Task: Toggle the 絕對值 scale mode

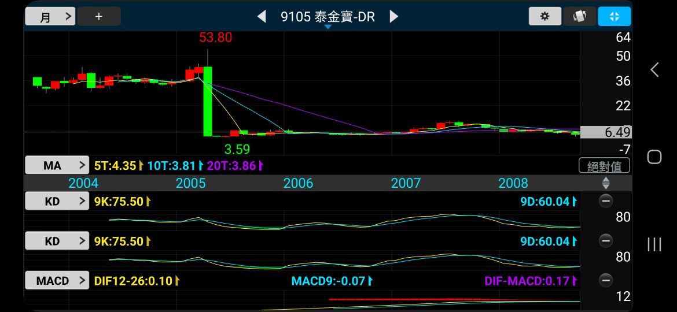Action: [604, 166]
